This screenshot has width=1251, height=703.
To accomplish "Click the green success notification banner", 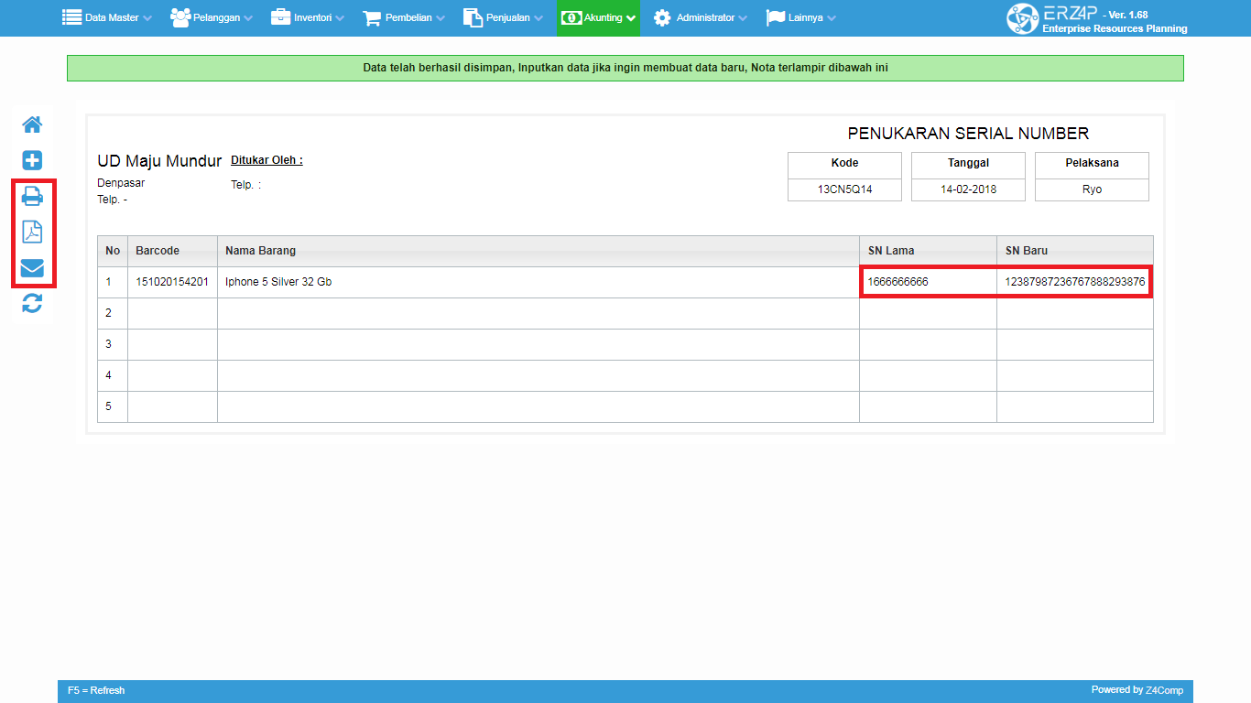I will pyautogui.click(x=625, y=68).
